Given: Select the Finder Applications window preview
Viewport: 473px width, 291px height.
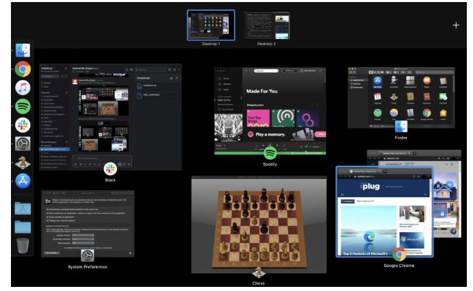Looking at the screenshot, I should pos(401,97).
